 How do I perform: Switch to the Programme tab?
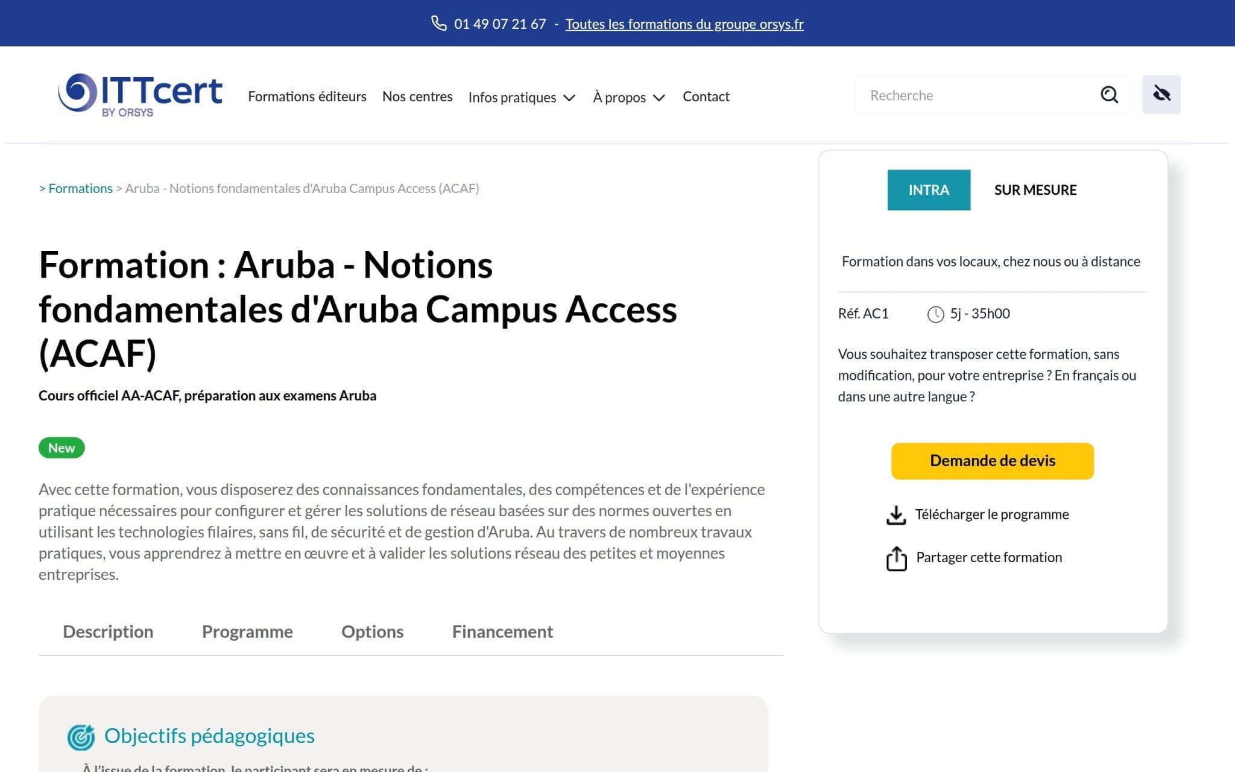247,631
